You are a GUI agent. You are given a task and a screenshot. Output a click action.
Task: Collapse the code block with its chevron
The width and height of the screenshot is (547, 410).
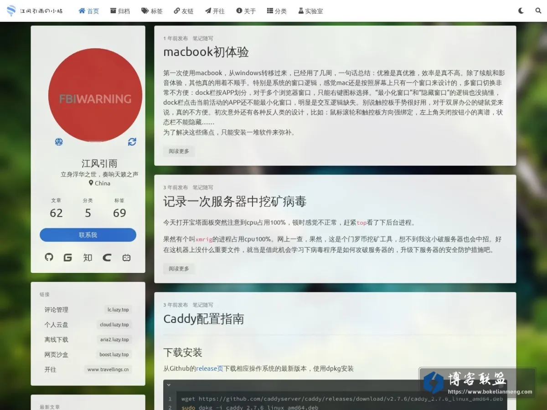coord(169,385)
